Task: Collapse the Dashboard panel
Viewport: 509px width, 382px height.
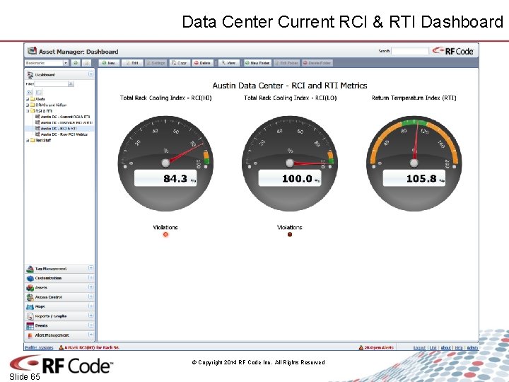Action: [90, 74]
